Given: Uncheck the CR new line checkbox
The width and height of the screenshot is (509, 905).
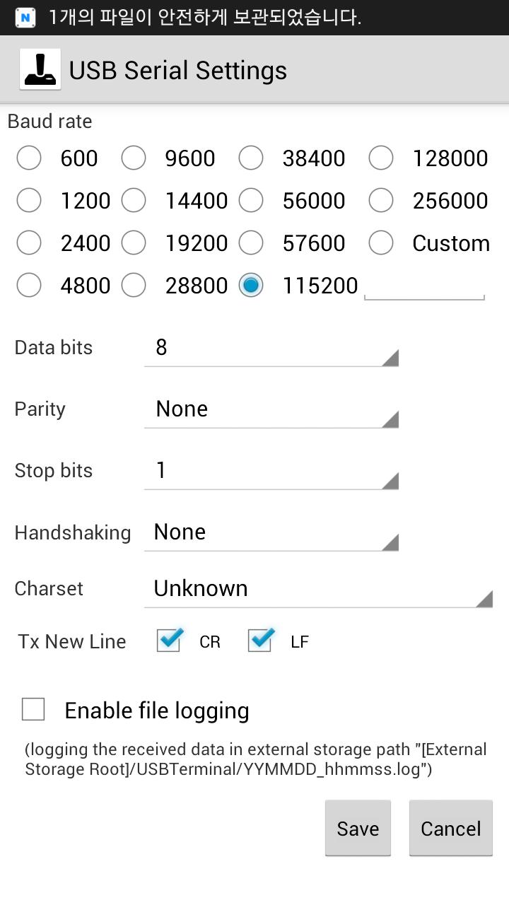Looking at the screenshot, I should pyautogui.click(x=169, y=641).
